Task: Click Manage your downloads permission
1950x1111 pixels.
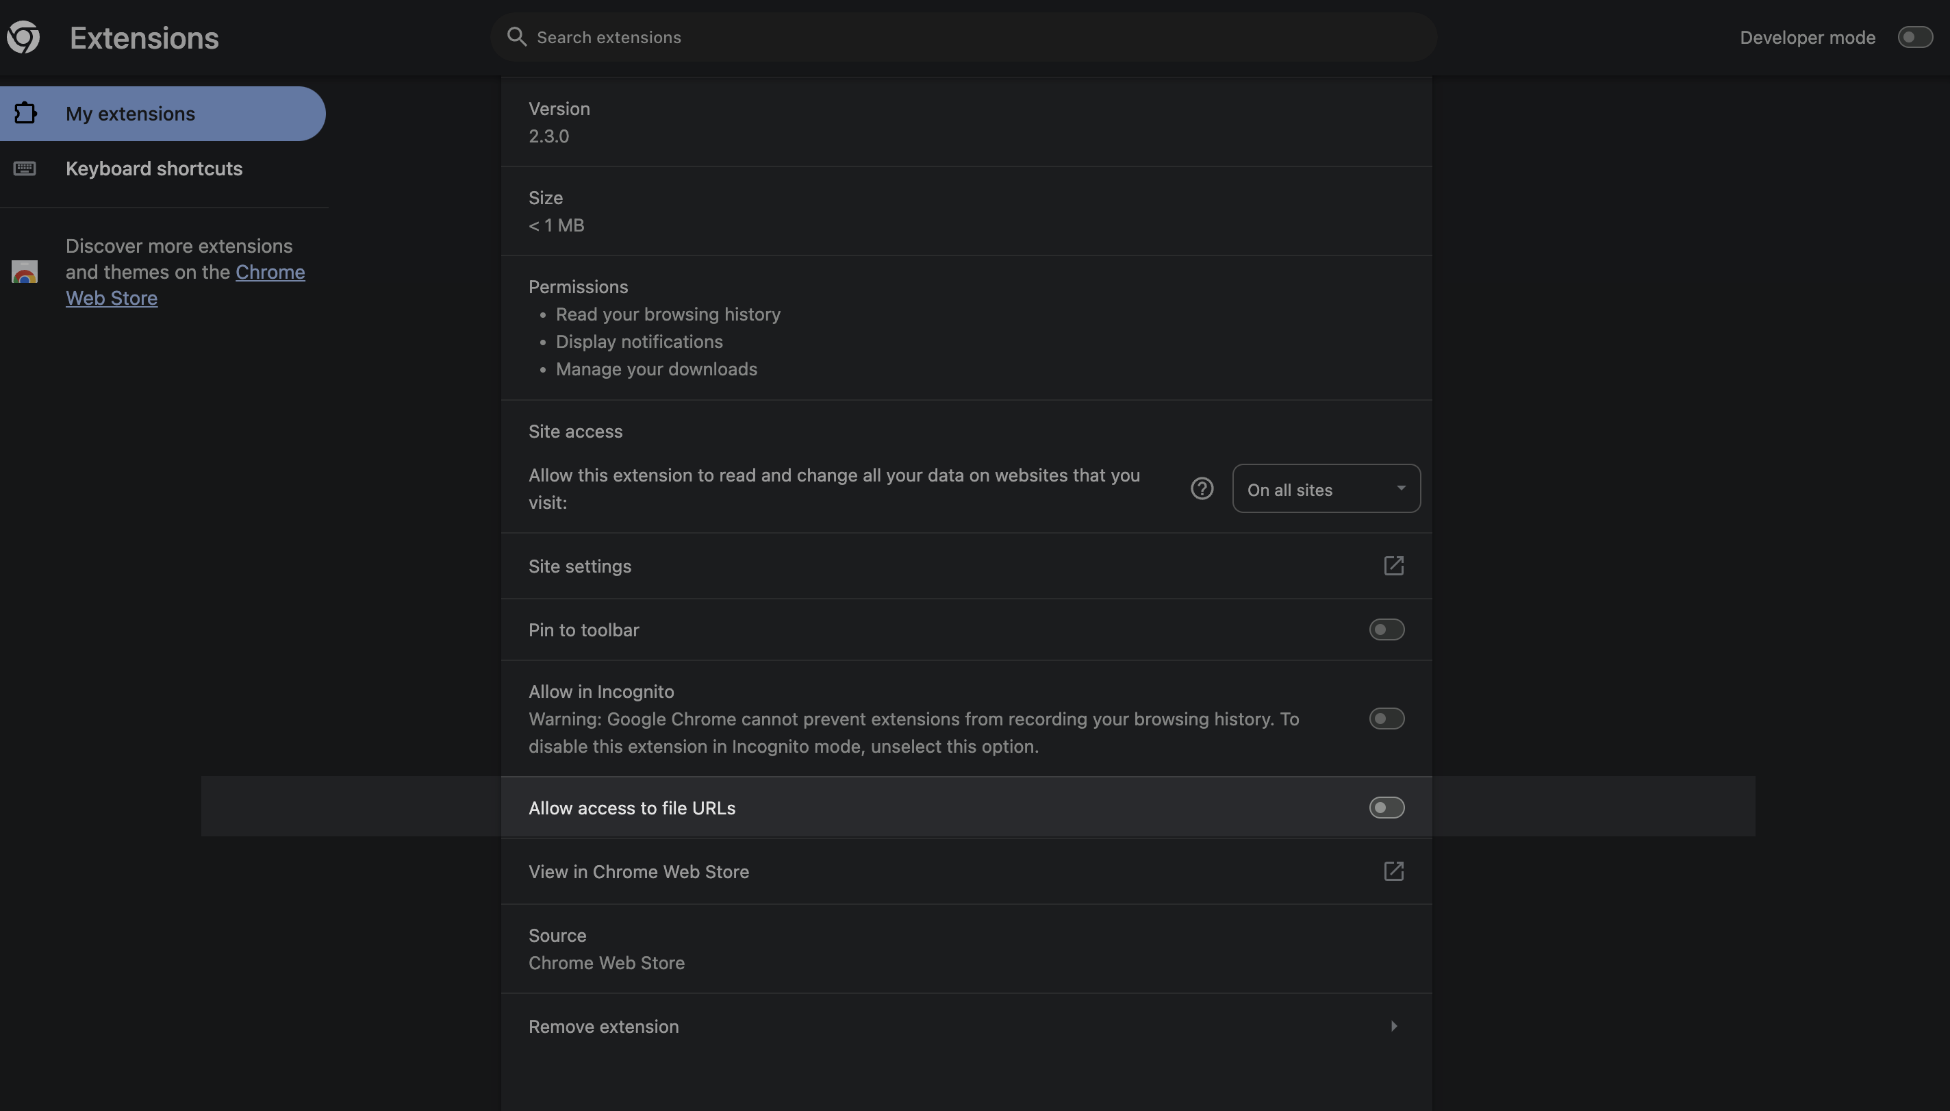Action: tap(657, 369)
